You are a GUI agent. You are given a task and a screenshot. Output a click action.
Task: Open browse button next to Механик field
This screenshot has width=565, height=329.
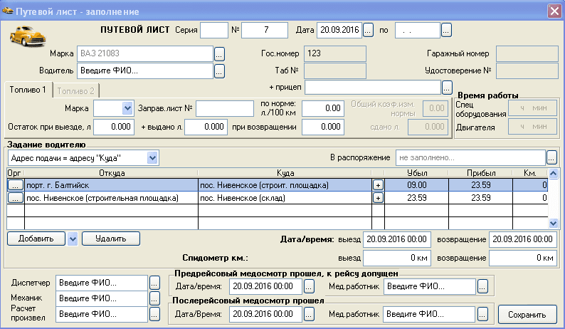click(154, 298)
